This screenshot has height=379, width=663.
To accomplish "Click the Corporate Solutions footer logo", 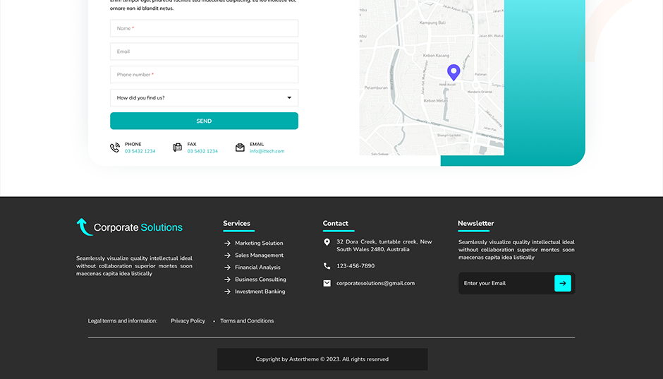I will click(130, 227).
